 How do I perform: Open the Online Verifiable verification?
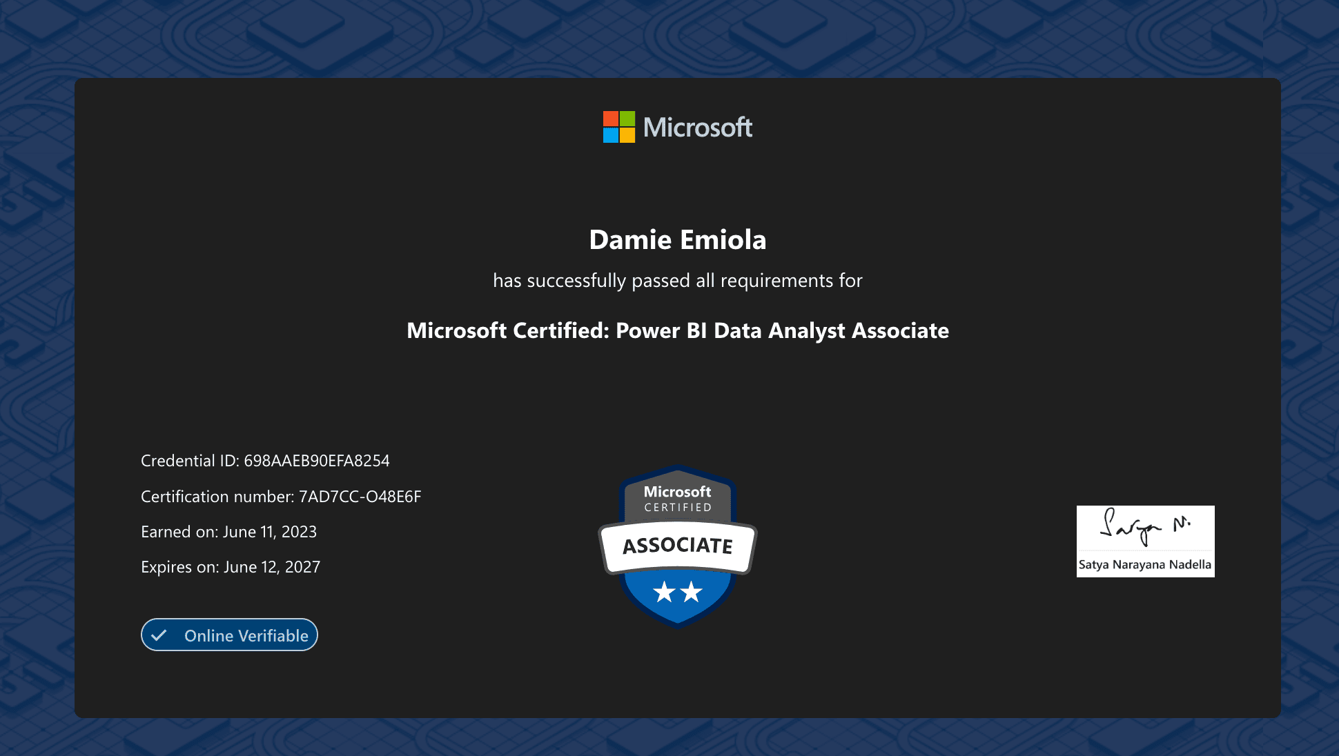(229, 635)
